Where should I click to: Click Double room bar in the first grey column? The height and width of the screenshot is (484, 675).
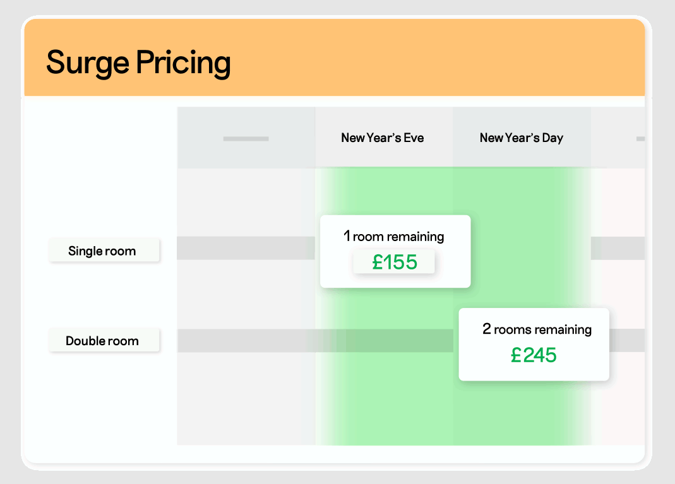click(x=246, y=341)
